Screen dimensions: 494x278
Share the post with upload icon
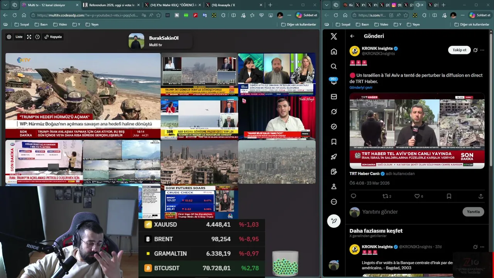481,196
